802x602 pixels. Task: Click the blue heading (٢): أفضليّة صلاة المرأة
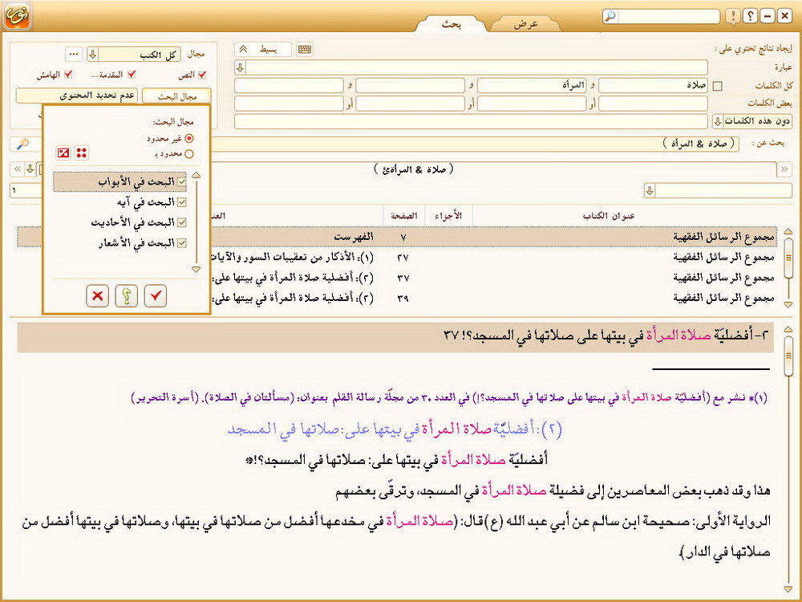395,429
